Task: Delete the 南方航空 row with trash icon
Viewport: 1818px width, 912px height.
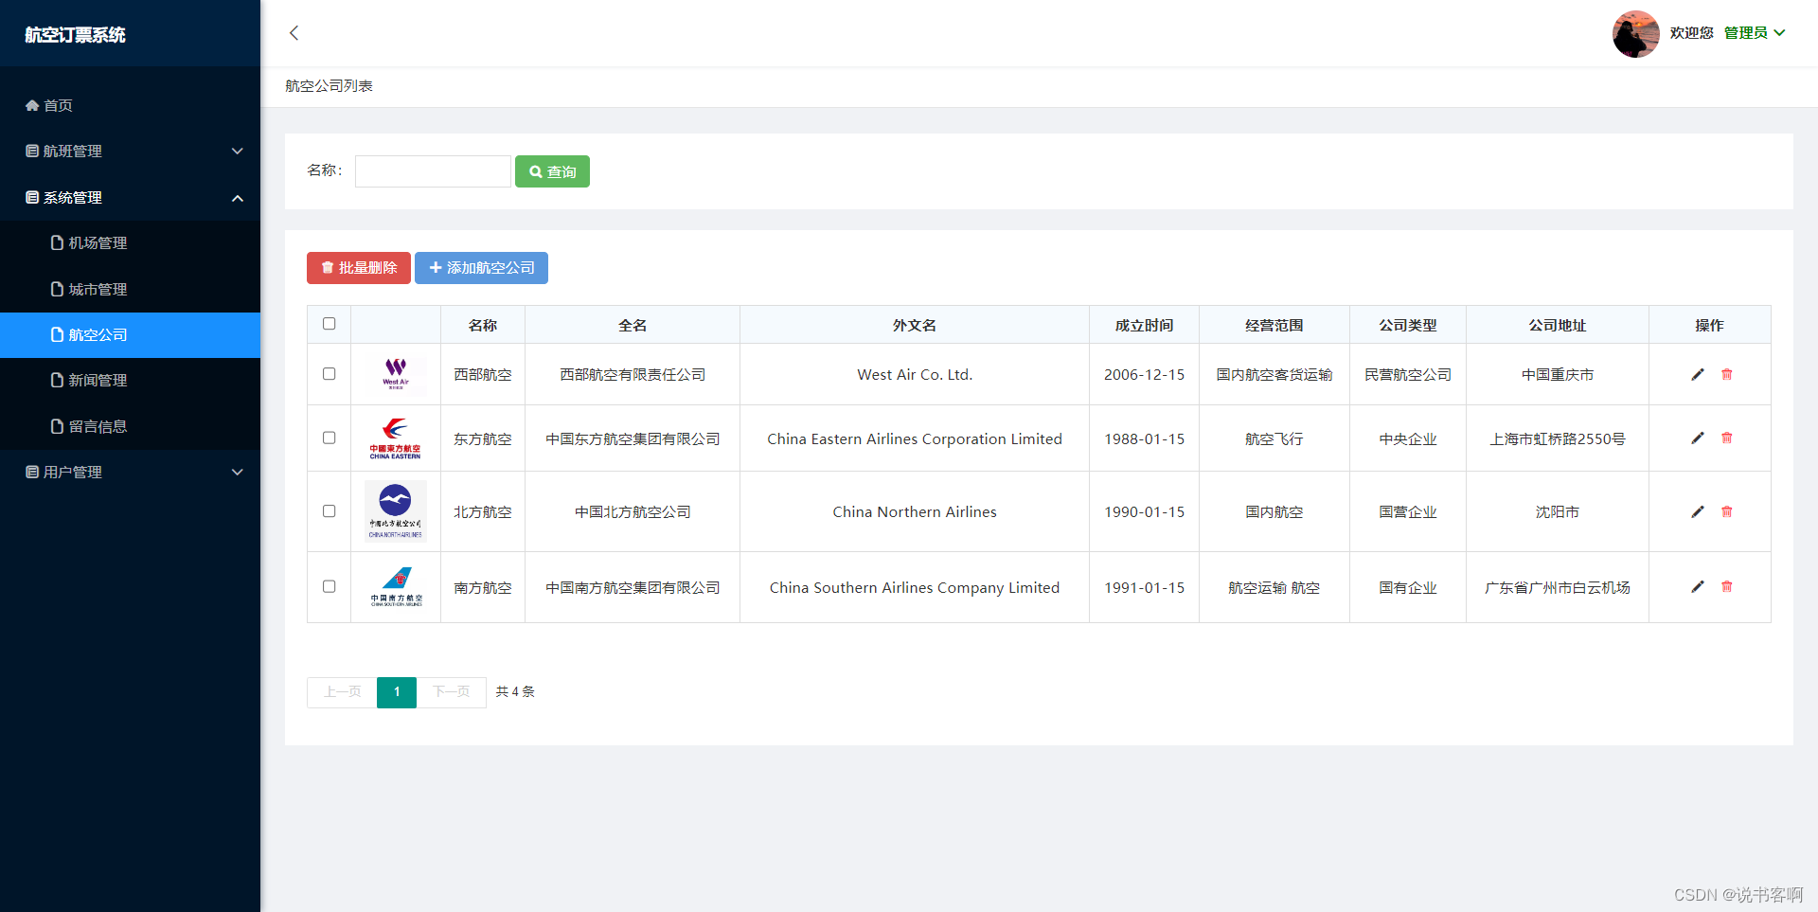Action: (1726, 586)
